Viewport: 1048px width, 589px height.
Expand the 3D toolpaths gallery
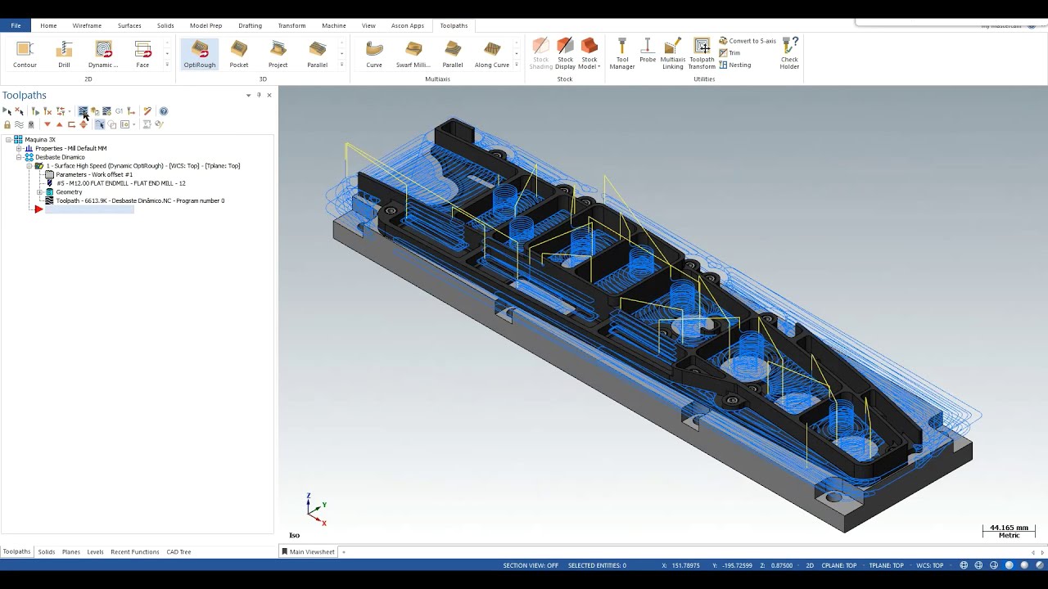click(x=342, y=65)
